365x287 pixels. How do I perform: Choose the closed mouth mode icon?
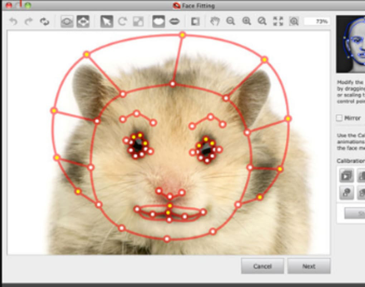[159, 21]
